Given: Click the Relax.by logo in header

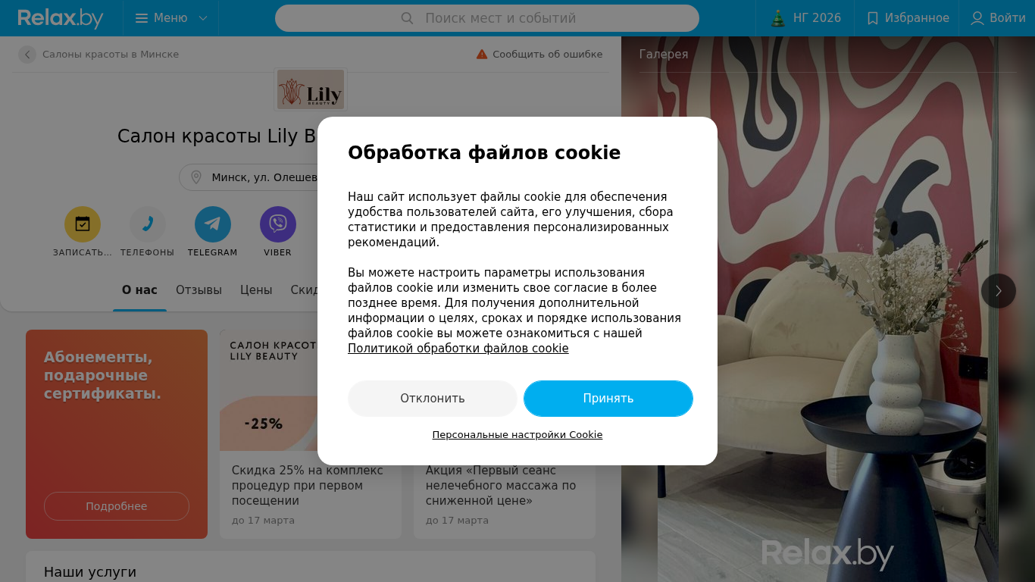Looking at the screenshot, I should click(61, 18).
